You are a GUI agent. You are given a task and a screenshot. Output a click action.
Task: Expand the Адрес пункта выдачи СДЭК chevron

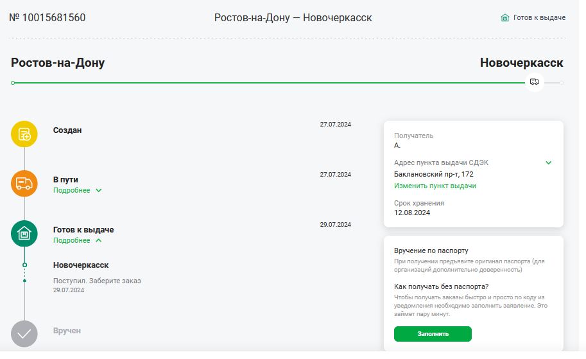[548, 162]
